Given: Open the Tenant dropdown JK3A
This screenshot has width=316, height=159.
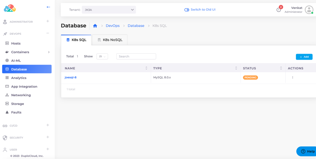Looking at the screenshot, I should pyautogui.click(x=109, y=10).
